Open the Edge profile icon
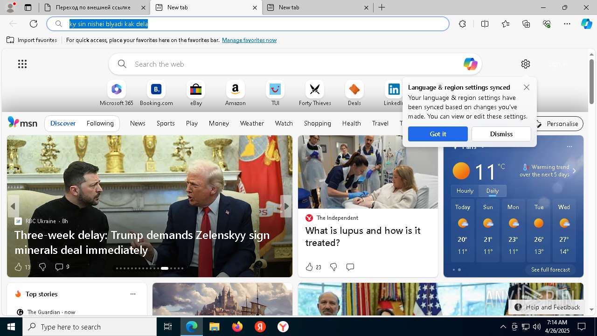Viewport: 597px width, 336px height. (10, 7)
